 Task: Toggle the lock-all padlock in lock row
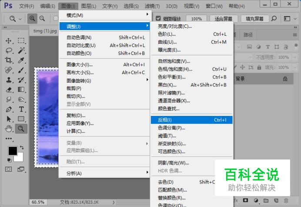259,68
